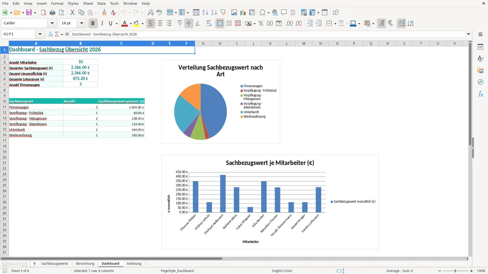This screenshot has width=488, height=274.
Task: Click the Clear Direct Formatting icon
Action: point(113,13)
